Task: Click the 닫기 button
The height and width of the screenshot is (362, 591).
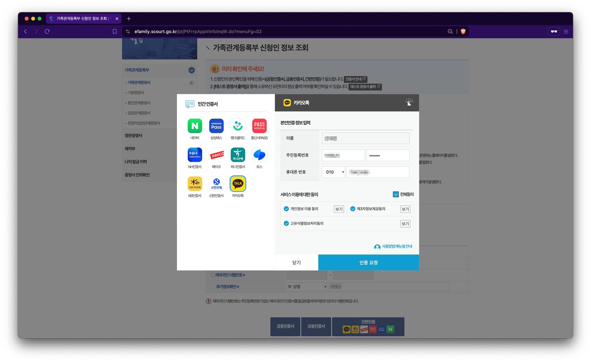Action: [296, 262]
